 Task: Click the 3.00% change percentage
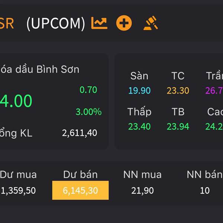coord(88,111)
